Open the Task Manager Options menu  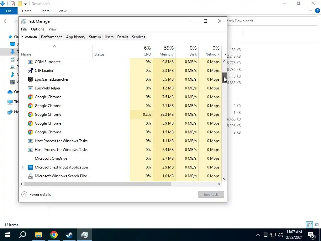[38, 29]
